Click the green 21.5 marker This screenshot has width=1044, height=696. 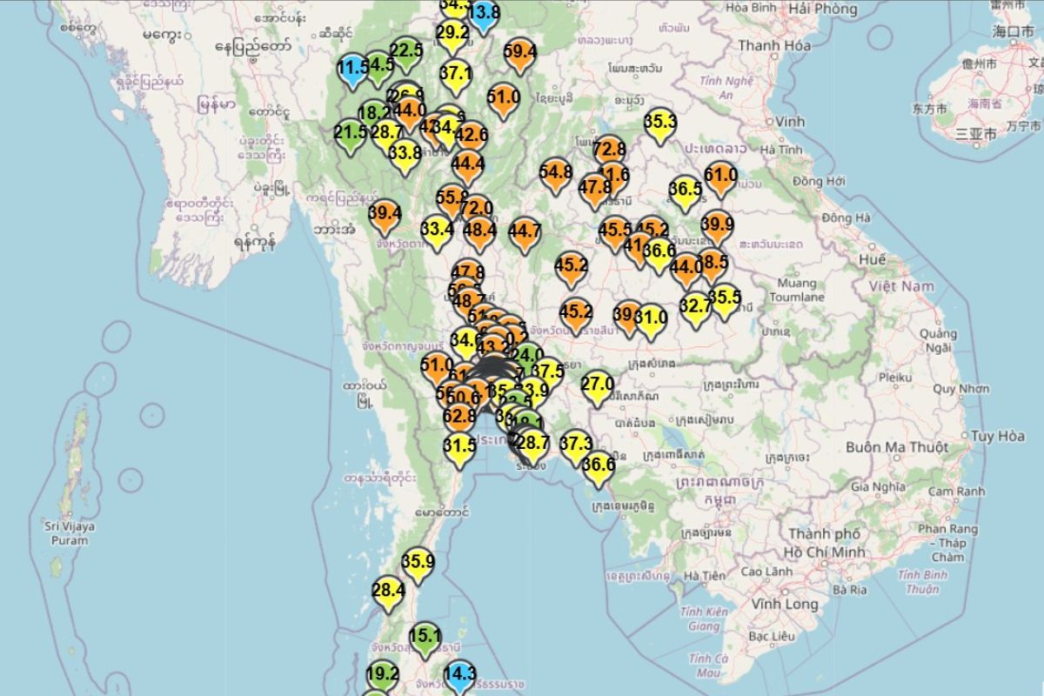point(351,137)
